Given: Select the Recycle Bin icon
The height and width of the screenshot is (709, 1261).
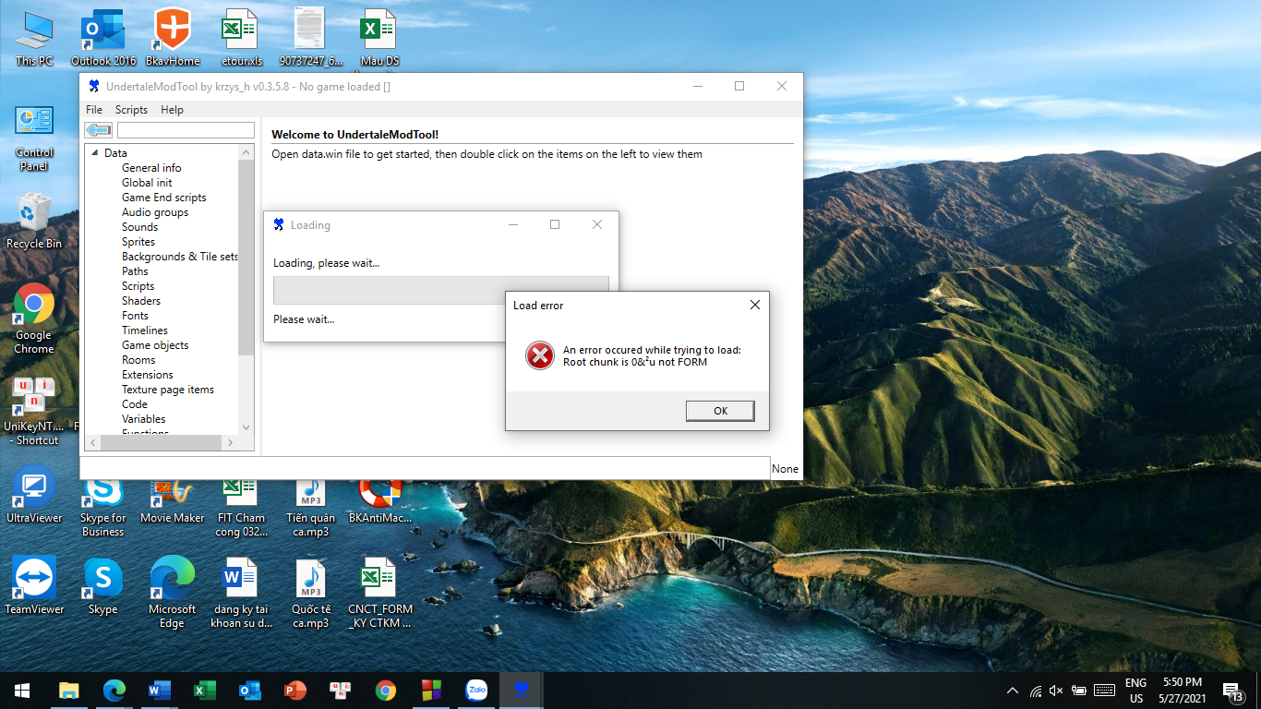Looking at the screenshot, I should (34, 221).
